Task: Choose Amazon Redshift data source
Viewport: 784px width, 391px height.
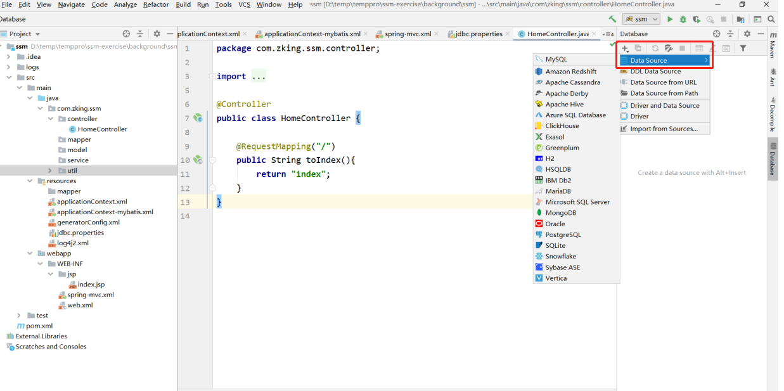Action: pos(576,72)
